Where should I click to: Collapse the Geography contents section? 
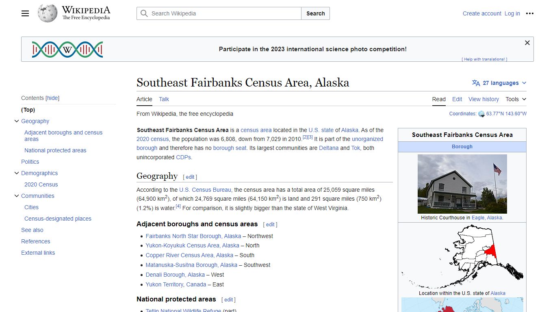[17, 121]
